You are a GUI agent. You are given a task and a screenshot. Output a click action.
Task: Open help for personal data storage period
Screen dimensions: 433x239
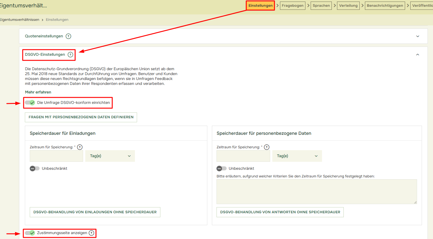[x=266, y=147]
